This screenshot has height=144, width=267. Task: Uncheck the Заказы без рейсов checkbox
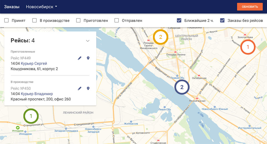222,21
